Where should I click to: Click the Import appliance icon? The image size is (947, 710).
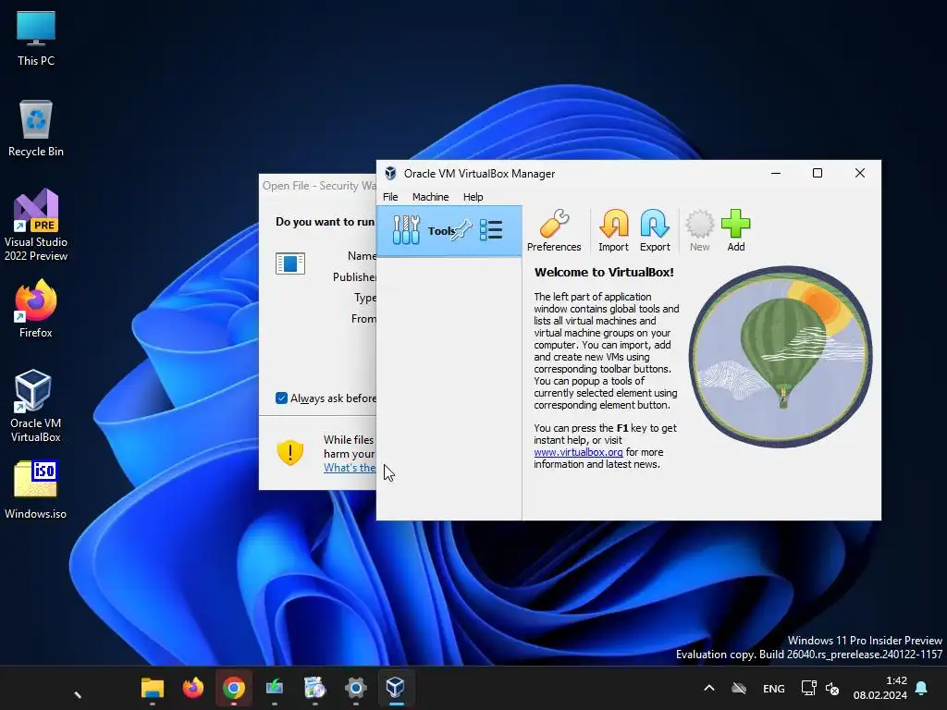613,230
